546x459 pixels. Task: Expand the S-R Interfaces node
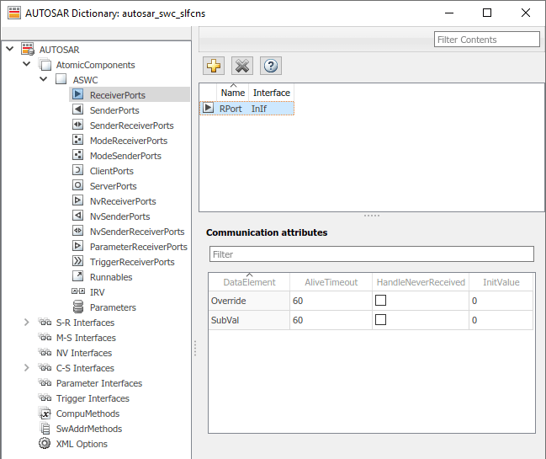(26, 323)
